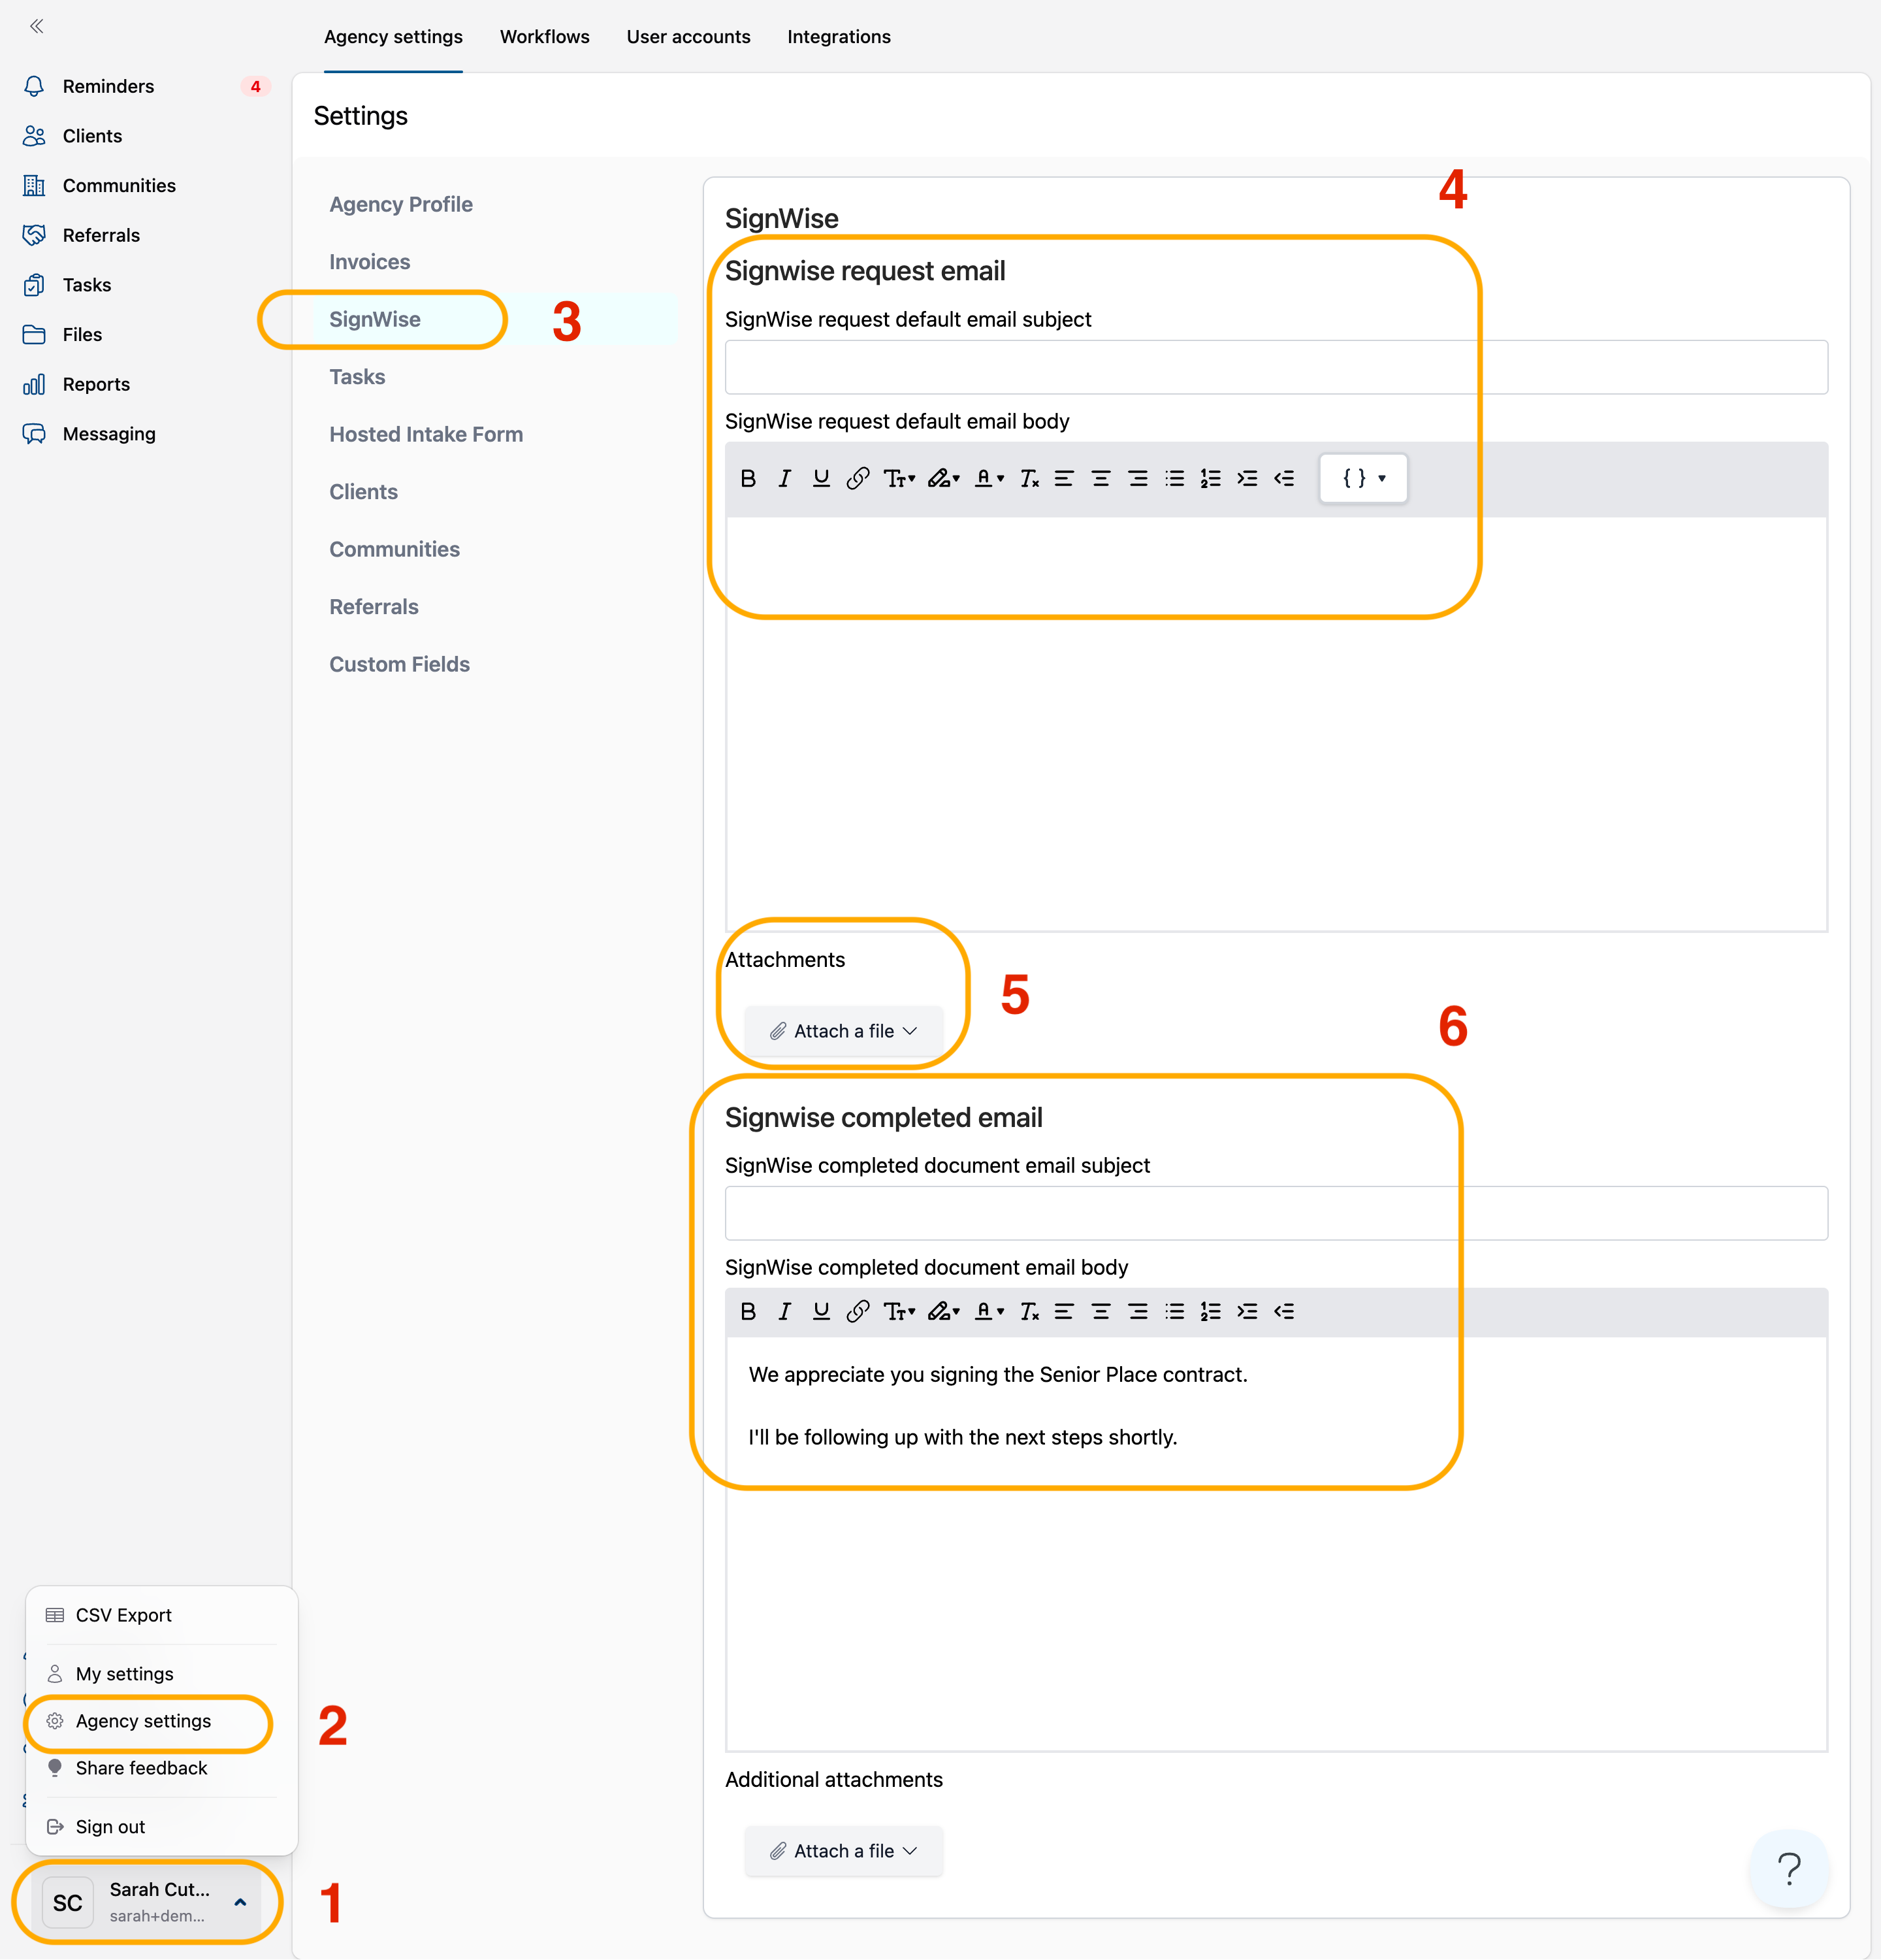Collapse the left sidebar with double chevron
Image resolution: width=1881 pixels, height=1960 pixels.
click(37, 26)
